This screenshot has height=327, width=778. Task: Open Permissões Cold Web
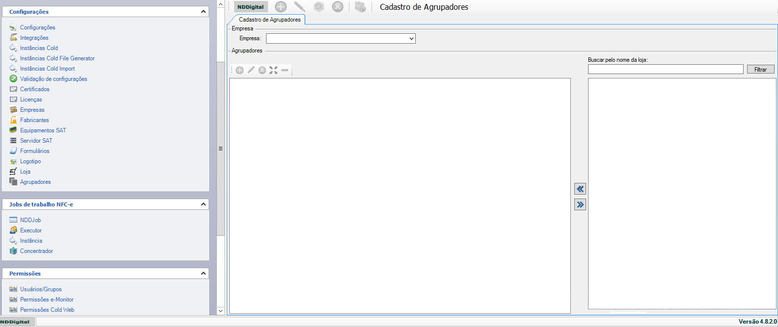click(x=47, y=310)
